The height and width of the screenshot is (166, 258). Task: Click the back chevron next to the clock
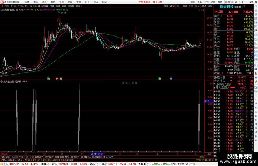pos(243,2)
